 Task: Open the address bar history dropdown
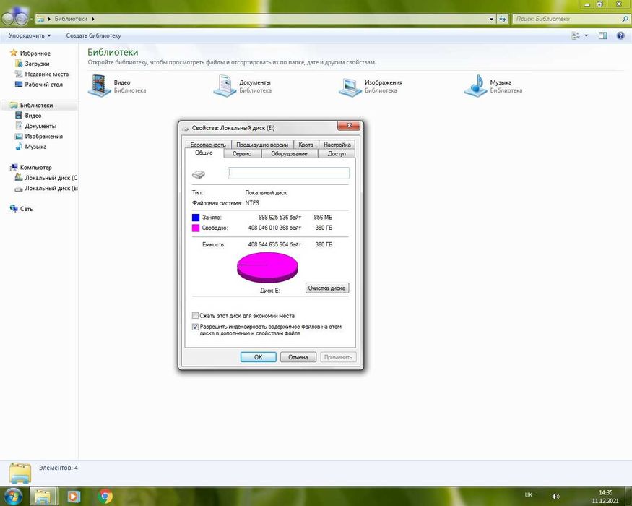pos(491,19)
